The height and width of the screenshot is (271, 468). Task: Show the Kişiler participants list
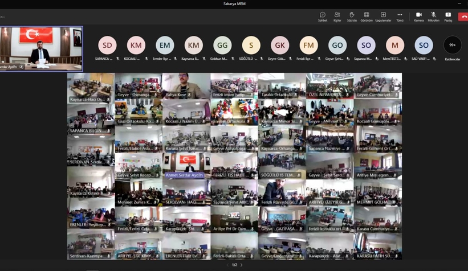(337, 16)
